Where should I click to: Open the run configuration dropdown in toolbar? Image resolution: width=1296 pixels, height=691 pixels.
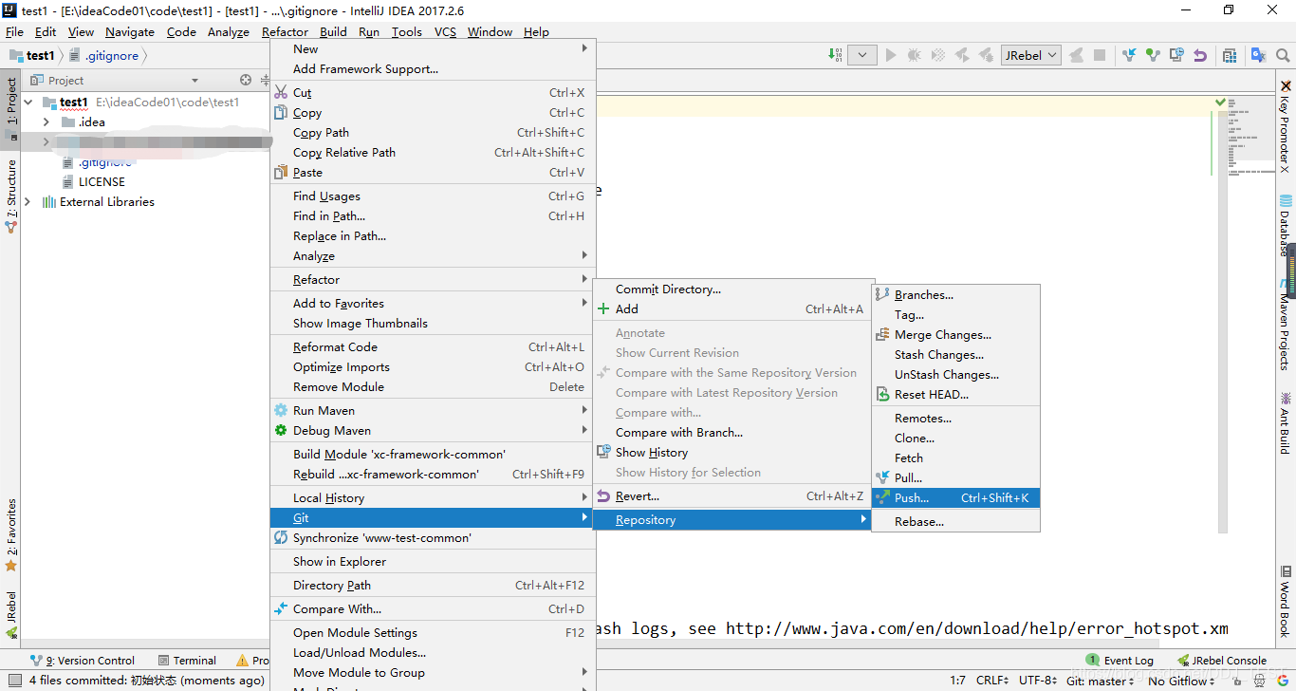[861, 55]
